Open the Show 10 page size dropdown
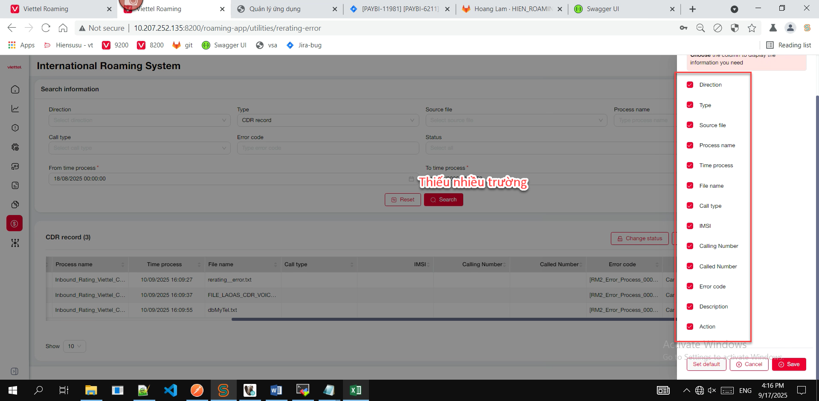Viewport: 819px width, 401px height. (75, 346)
